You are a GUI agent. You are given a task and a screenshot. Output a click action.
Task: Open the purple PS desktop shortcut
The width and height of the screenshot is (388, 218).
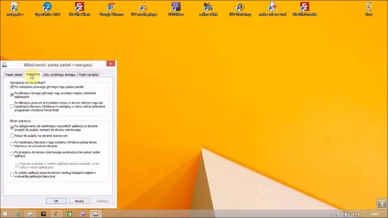click(x=176, y=9)
